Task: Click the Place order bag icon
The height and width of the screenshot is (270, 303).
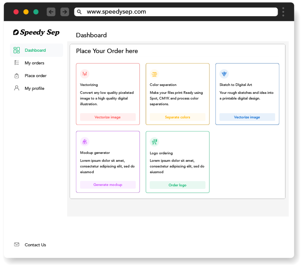Action: coord(17,76)
